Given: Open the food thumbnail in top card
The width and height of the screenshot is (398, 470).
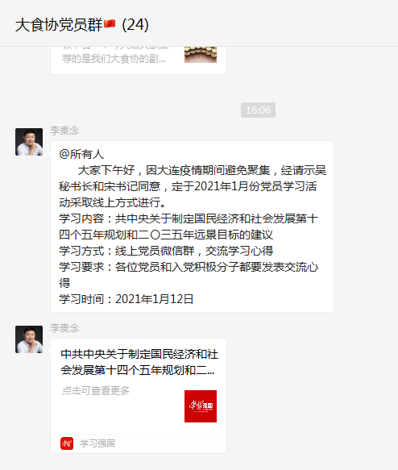Looking at the screenshot, I should coord(201,55).
